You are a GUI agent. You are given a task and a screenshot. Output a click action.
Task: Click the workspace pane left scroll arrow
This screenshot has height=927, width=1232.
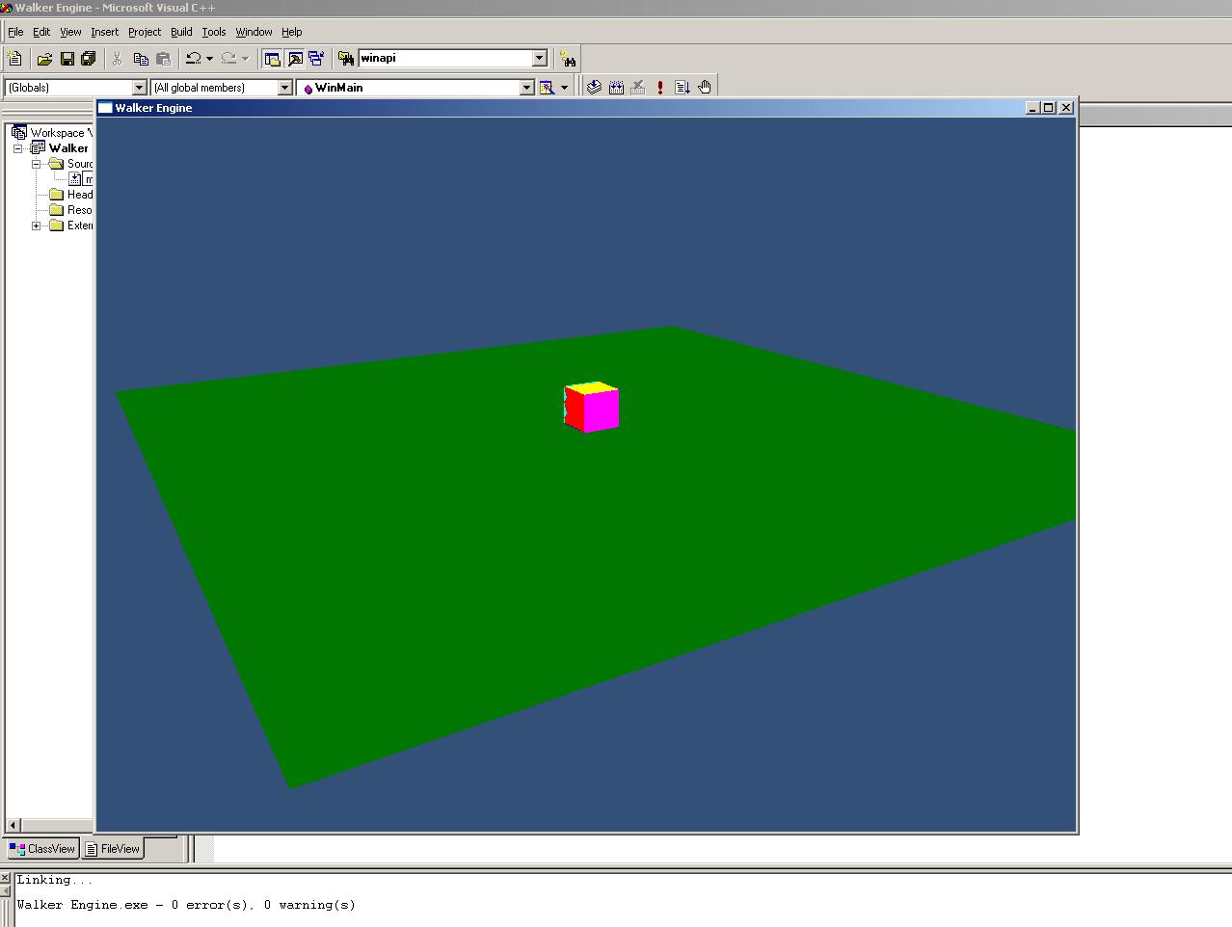point(13,825)
